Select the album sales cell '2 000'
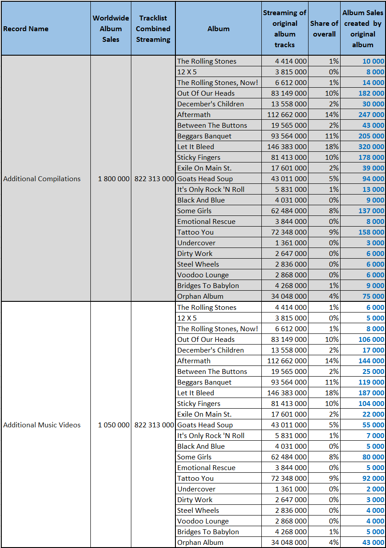 click(363, 489)
